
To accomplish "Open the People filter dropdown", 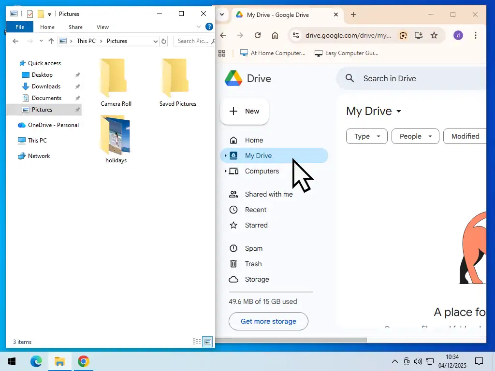I will tap(415, 136).
